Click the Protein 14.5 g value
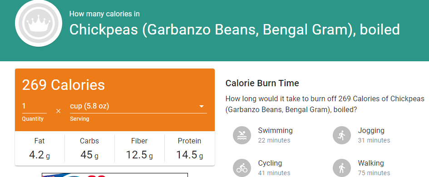Viewport: 429px width, 177px height. [189, 155]
